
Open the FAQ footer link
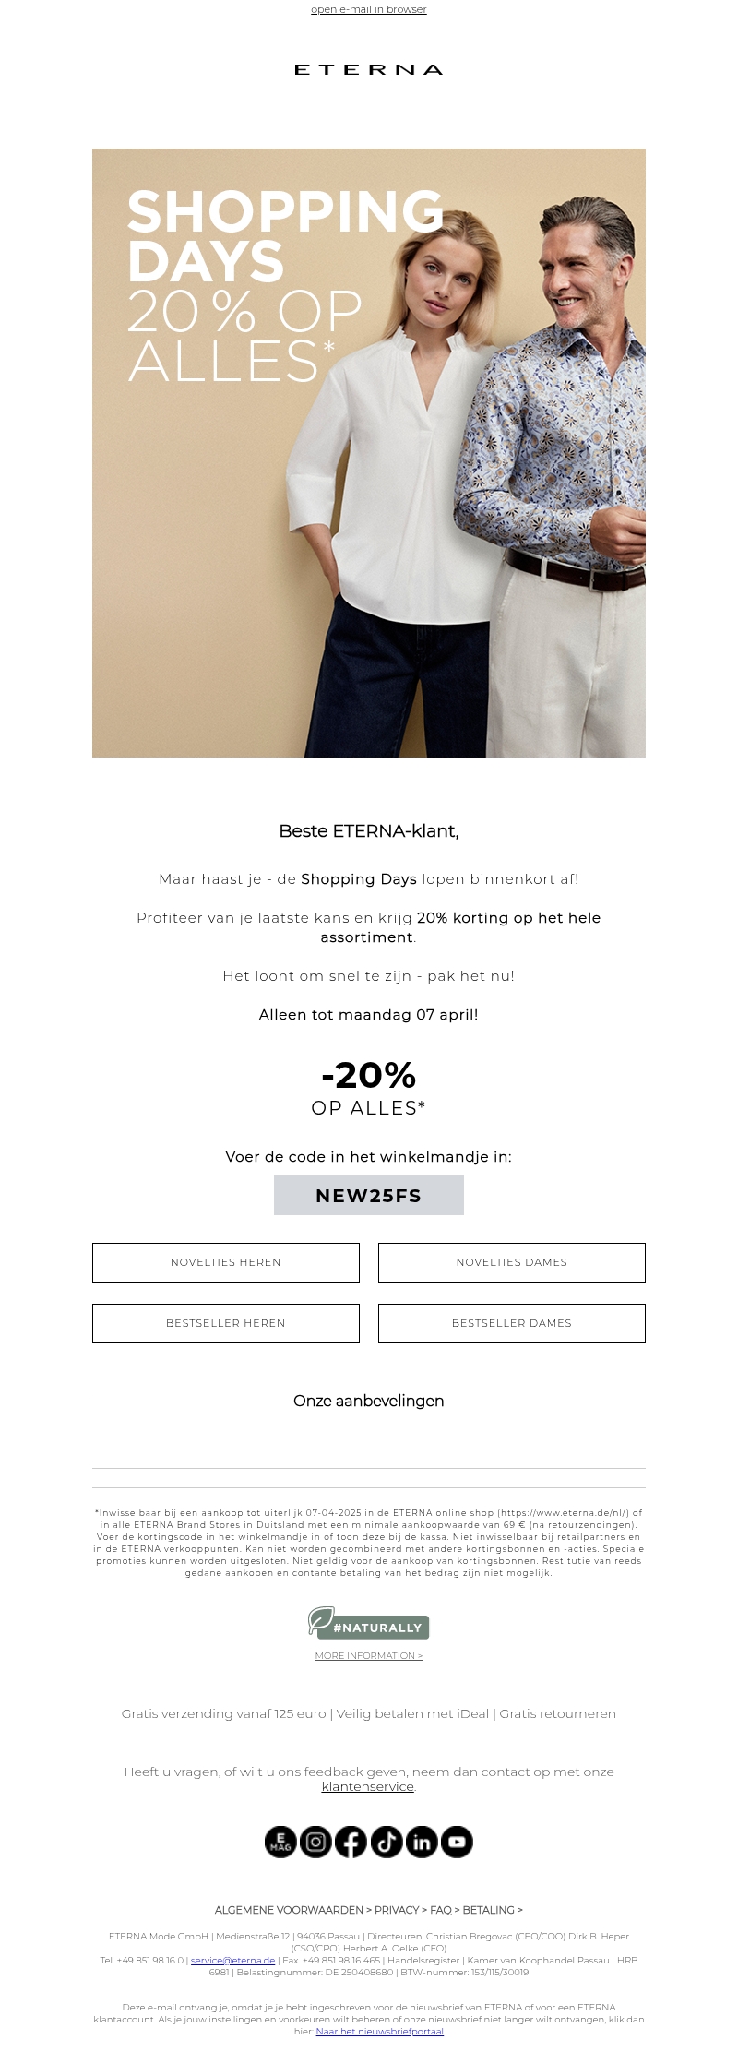click(441, 1910)
